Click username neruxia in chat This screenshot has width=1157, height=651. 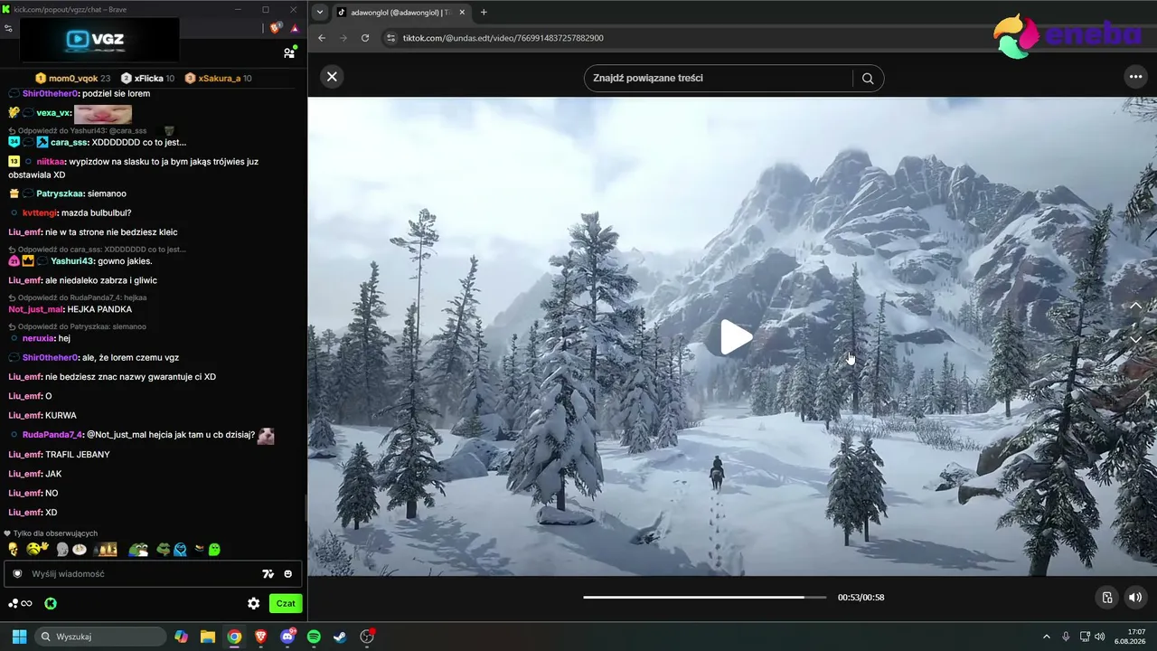(x=38, y=338)
